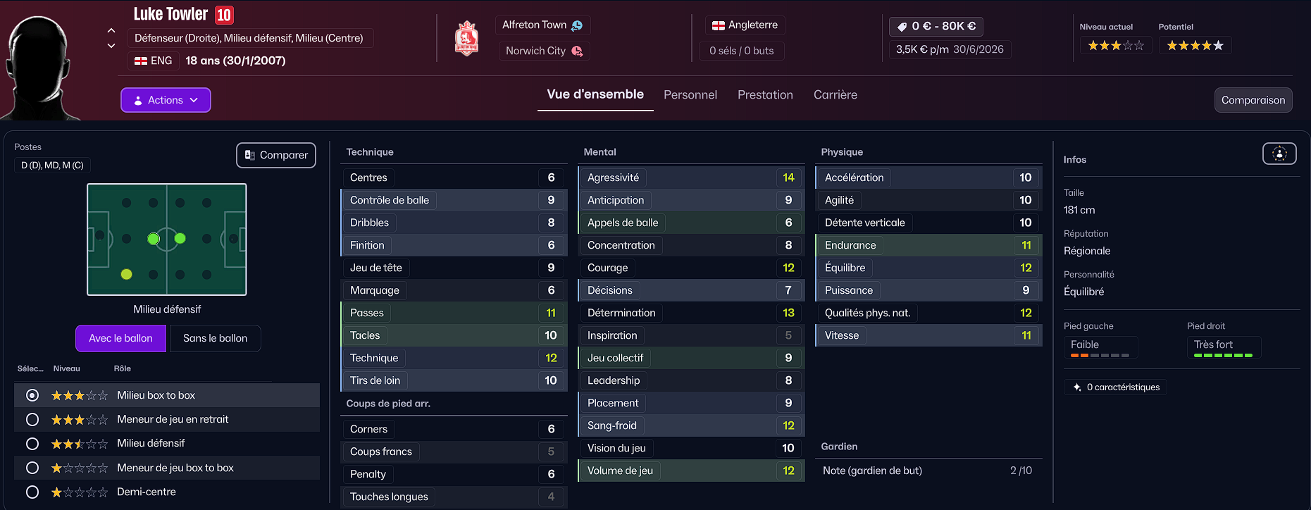The width and height of the screenshot is (1311, 510).
Task: Select the Meneur de jeu en retrait role
Action: (32, 420)
